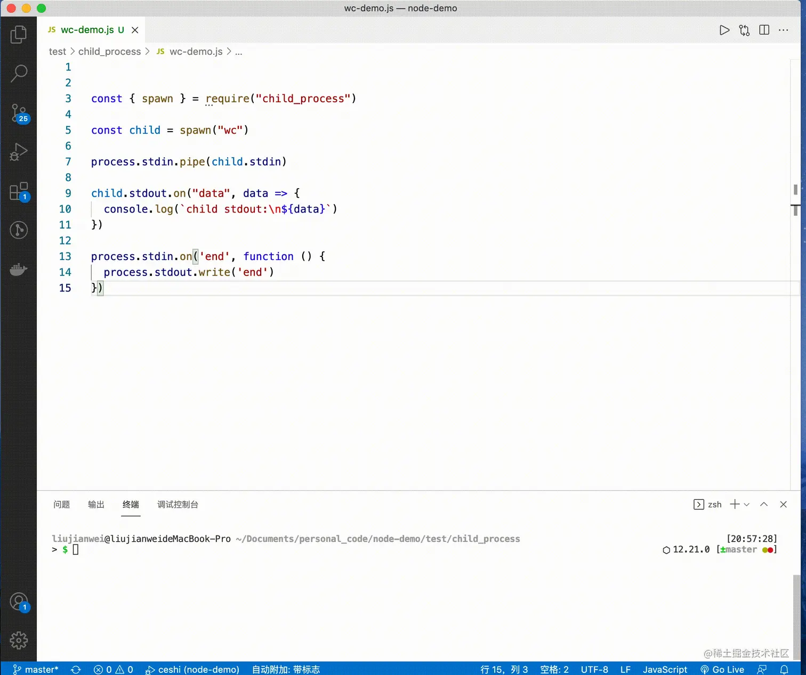
Task: Click the child_process breadcrumb segment
Action: 109,52
